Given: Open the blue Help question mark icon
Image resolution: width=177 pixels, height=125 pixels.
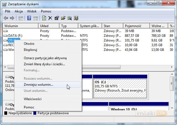Looking at the screenshot, I should coord(29,18).
